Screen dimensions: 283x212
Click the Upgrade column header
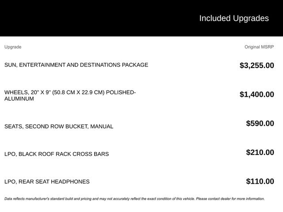tap(13, 47)
